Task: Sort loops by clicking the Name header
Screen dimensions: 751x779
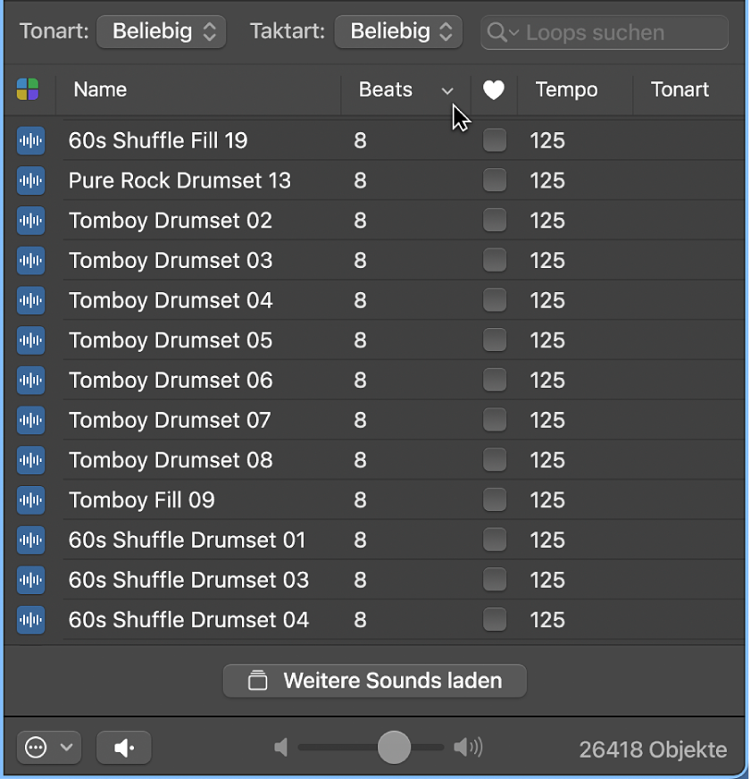Action: pos(99,89)
